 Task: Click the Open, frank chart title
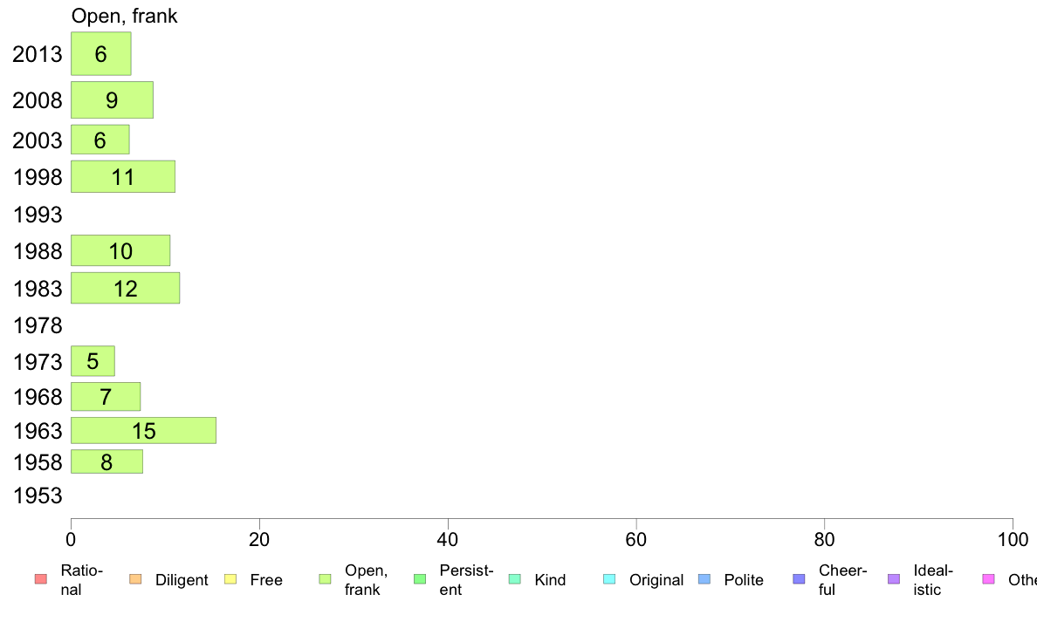[x=124, y=16]
